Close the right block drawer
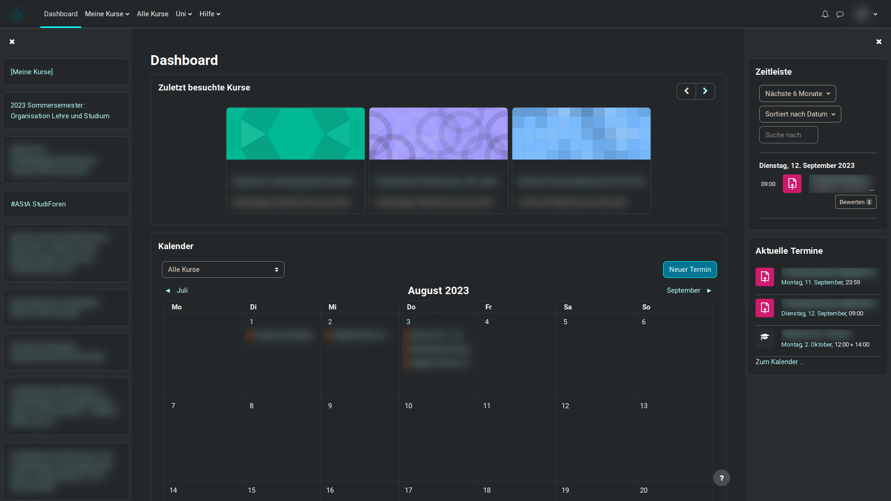Image resolution: width=891 pixels, height=501 pixels. click(878, 42)
